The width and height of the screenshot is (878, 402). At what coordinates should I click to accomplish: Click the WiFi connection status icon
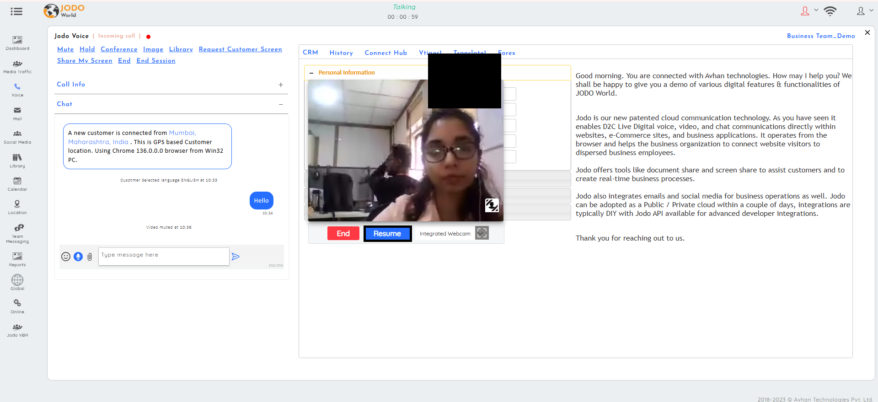830,11
